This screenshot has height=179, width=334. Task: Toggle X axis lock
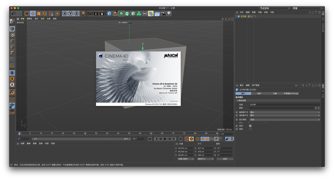click(x=65, y=13)
